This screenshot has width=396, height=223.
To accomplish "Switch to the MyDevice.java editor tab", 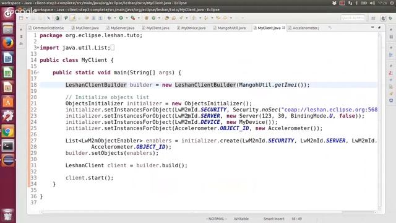I will coord(191,28).
